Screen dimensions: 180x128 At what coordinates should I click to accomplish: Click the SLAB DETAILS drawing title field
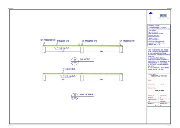[159, 91]
